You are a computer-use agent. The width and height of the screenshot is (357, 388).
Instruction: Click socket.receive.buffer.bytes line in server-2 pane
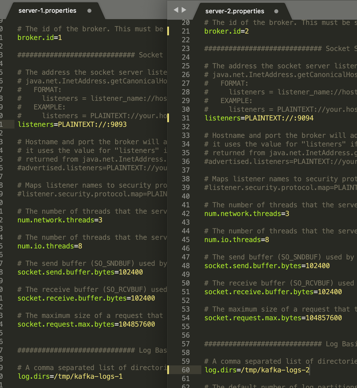point(273,292)
